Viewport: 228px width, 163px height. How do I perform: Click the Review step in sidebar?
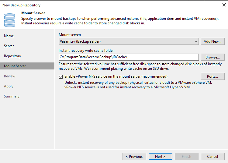9,76
